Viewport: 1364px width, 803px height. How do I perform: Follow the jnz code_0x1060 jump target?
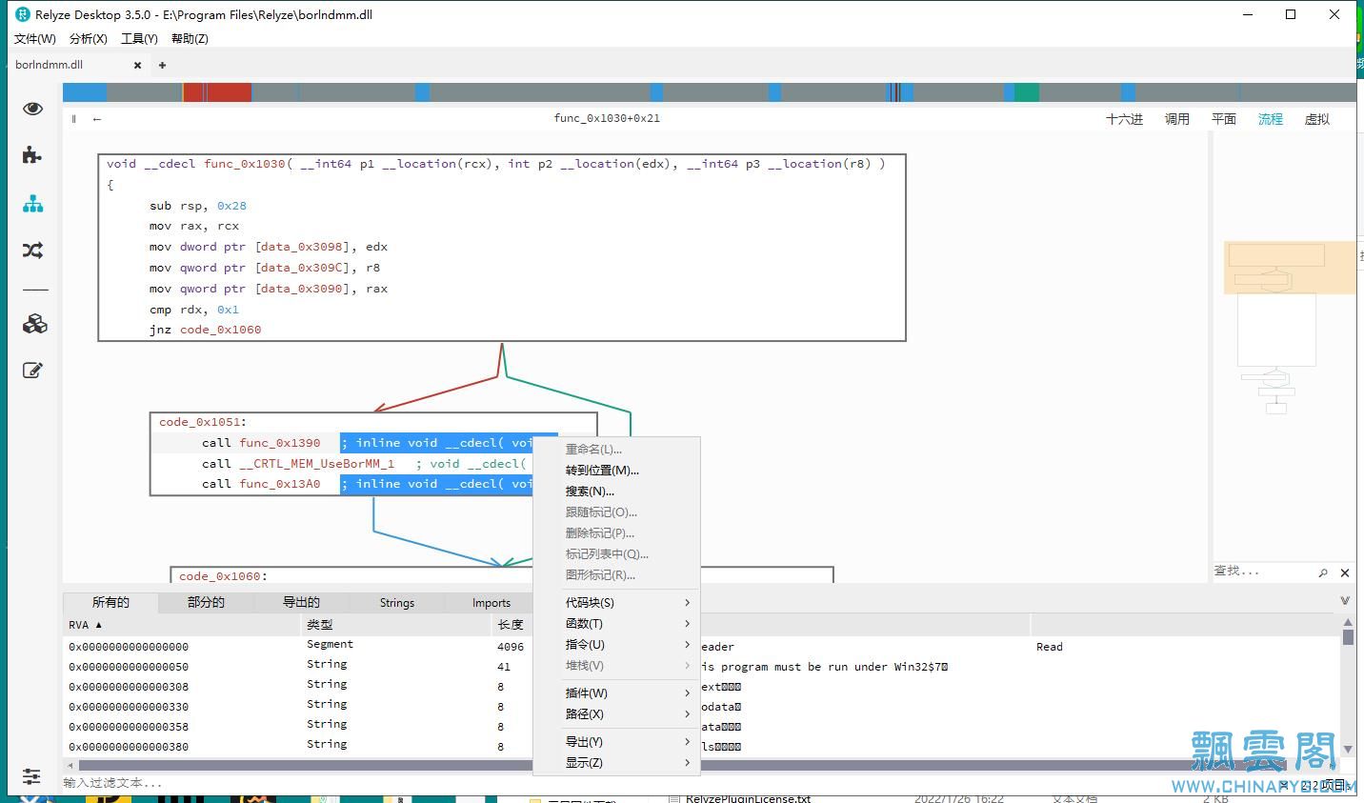(220, 330)
